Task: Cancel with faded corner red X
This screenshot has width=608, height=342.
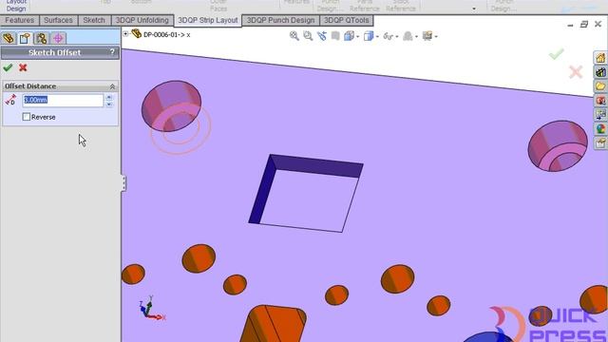Action: point(576,72)
